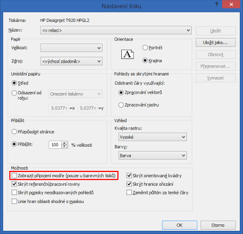This screenshot has height=234, width=243.
Task: Click the page orientation preview icon
Action: (127, 54)
